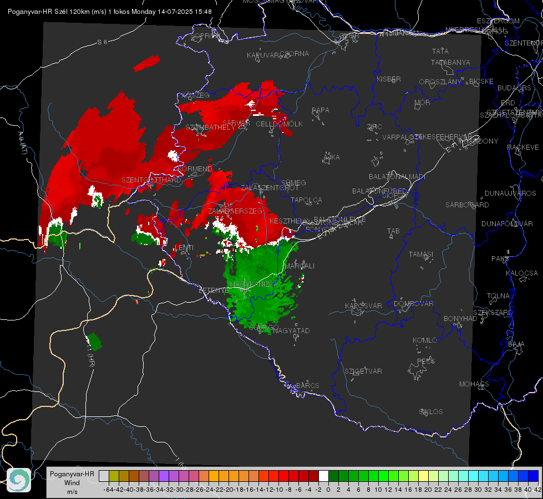Screen dimensions: 543x499
Task: Click the KALOCSA city label
Action: pos(522,273)
